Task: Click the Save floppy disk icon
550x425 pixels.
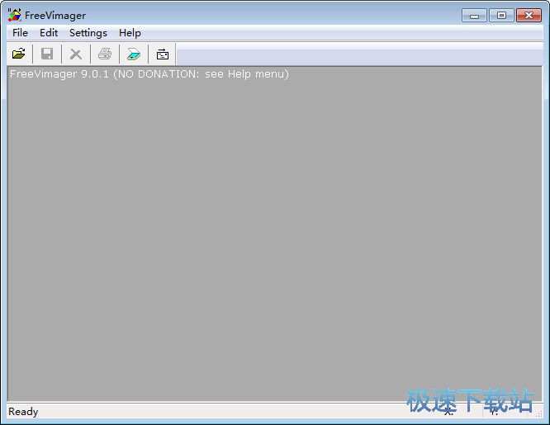Action: click(x=47, y=54)
